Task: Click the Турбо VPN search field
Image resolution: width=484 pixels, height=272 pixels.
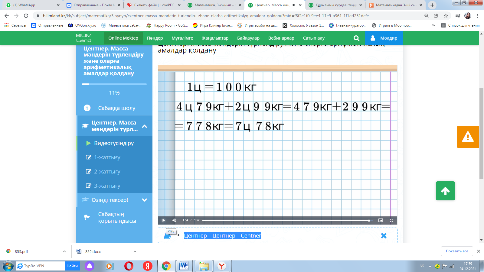Action: click(41, 266)
